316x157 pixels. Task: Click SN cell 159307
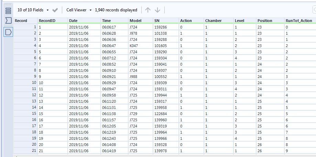pos(166,70)
